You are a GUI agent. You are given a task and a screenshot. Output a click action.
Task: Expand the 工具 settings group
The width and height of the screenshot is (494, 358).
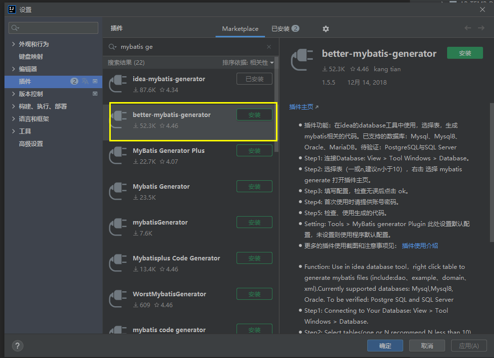click(x=13, y=131)
